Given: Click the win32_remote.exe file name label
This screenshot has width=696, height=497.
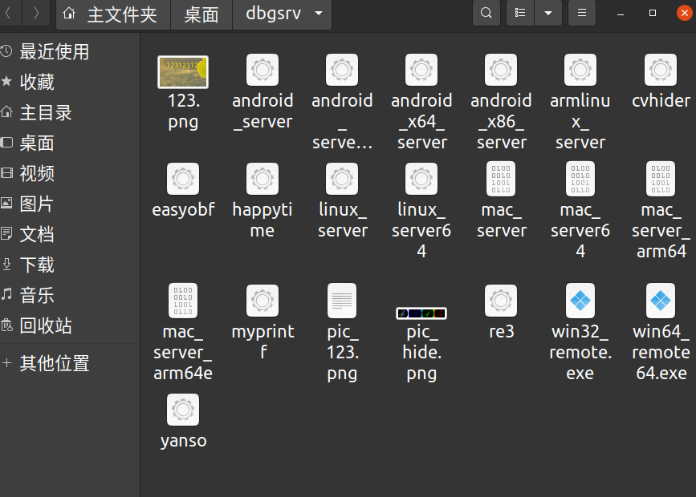Looking at the screenshot, I should click(580, 353).
